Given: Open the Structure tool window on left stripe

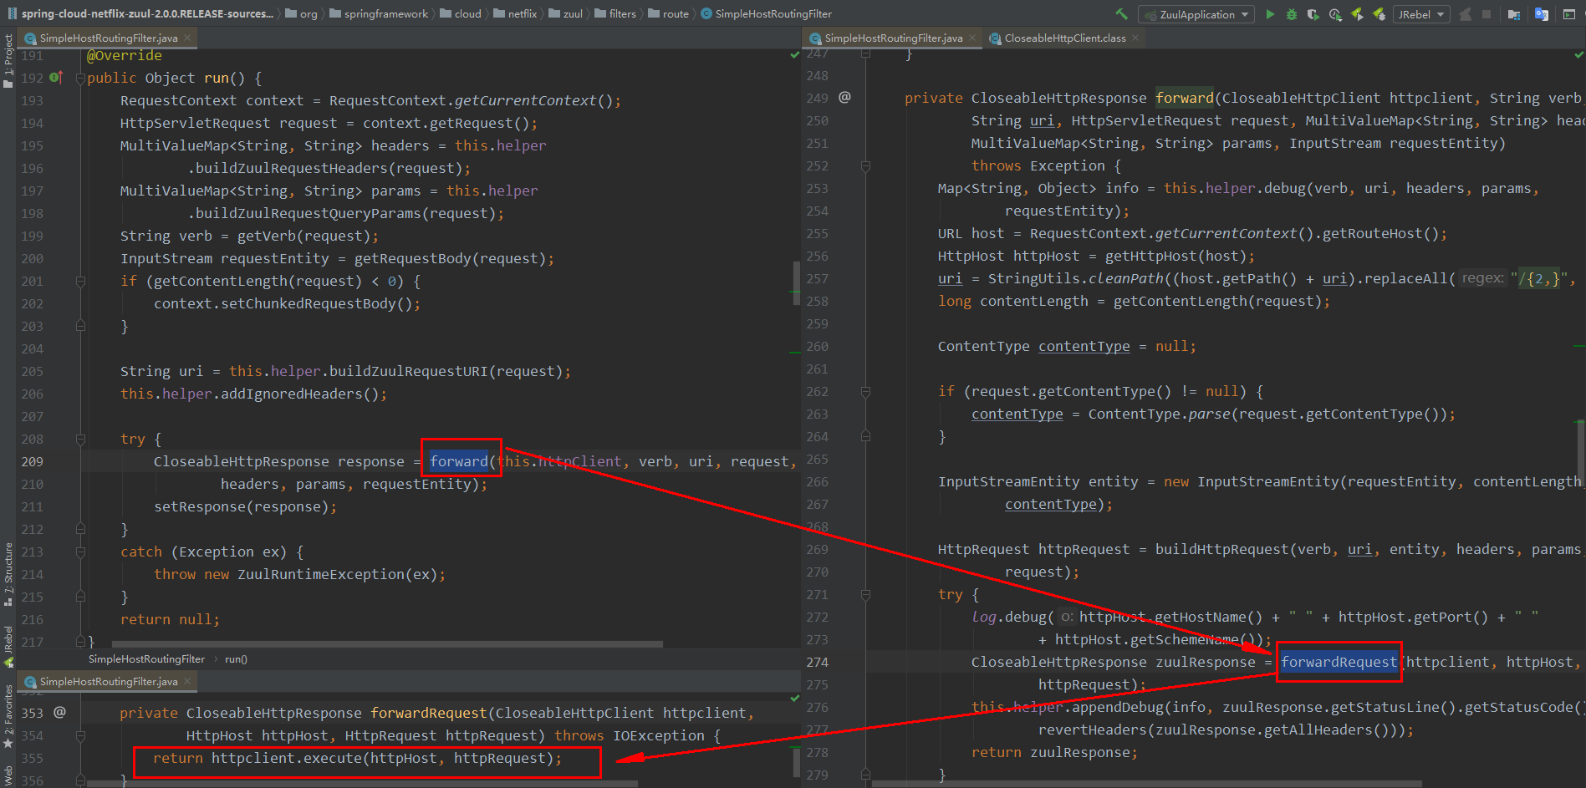Looking at the screenshot, I should click(8, 573).
